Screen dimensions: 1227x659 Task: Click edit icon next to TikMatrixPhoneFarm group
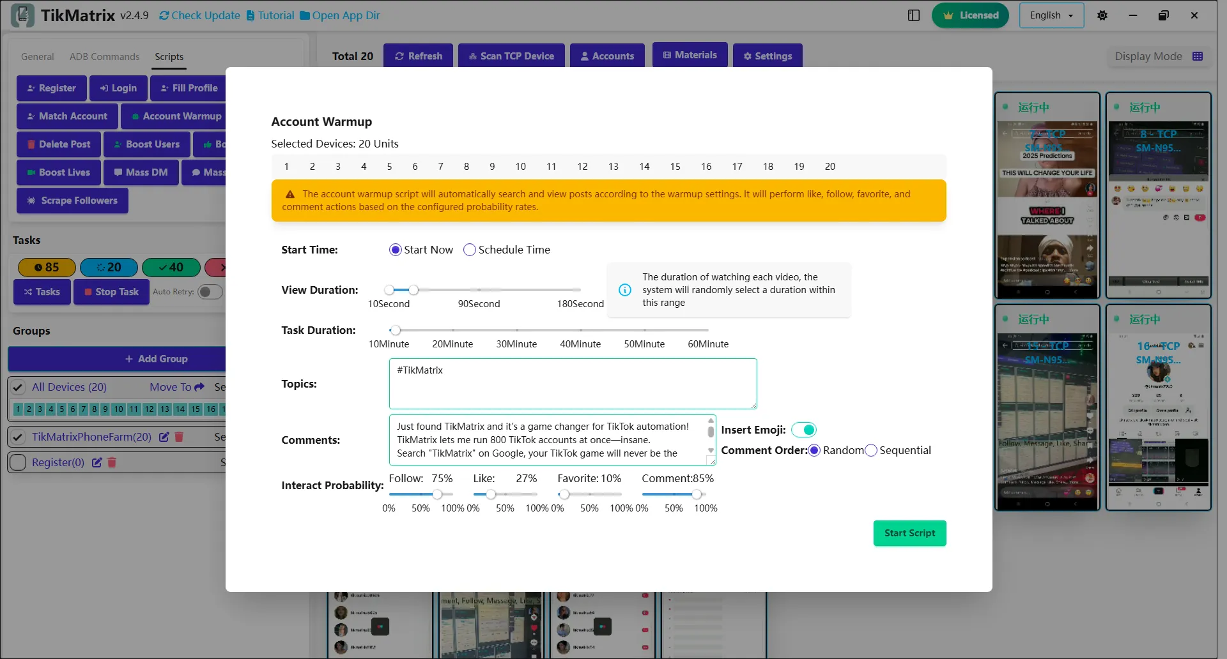tap(164, 437)
